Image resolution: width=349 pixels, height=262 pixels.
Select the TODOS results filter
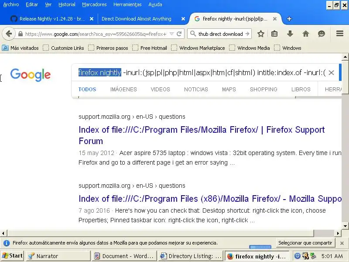[87, 90]
